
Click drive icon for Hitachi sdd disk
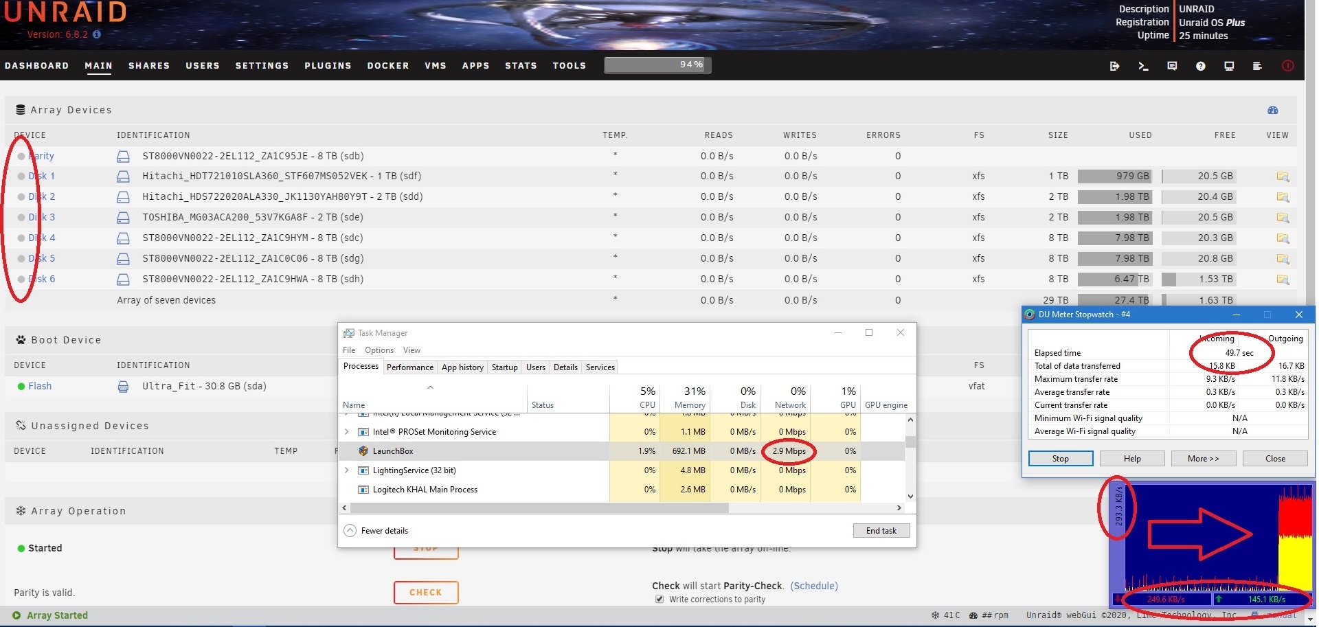click(x=123, y=197)
